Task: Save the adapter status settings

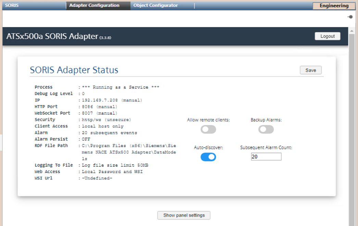Action: (310, 70)
